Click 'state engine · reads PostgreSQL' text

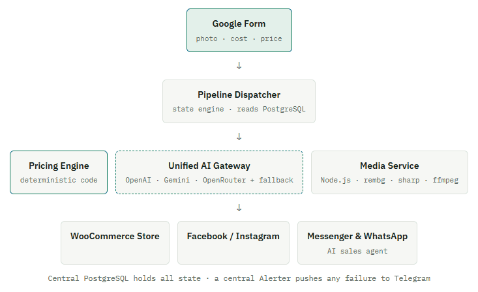[239, 109]
